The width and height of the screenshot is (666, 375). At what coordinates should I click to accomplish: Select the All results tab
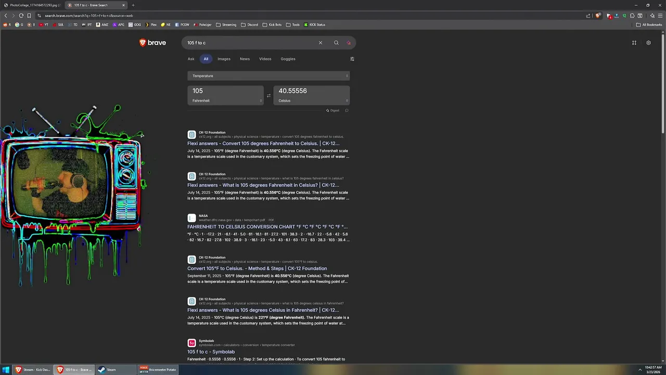(206, 59)
